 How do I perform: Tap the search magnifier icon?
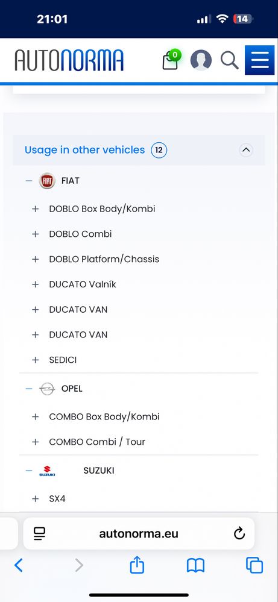(x=230, y=61)
